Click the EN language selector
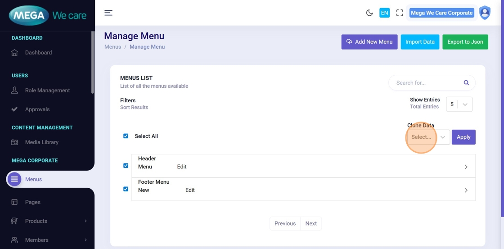This screenshot has width=504, height=249. pos(384,13)
